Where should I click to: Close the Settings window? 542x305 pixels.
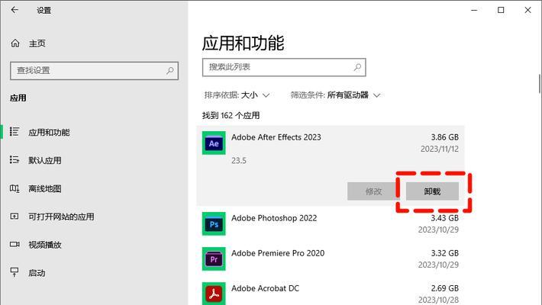(527, 10)
